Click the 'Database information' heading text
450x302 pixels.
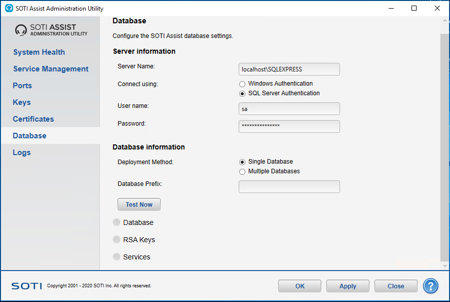[x=148, y=147]
